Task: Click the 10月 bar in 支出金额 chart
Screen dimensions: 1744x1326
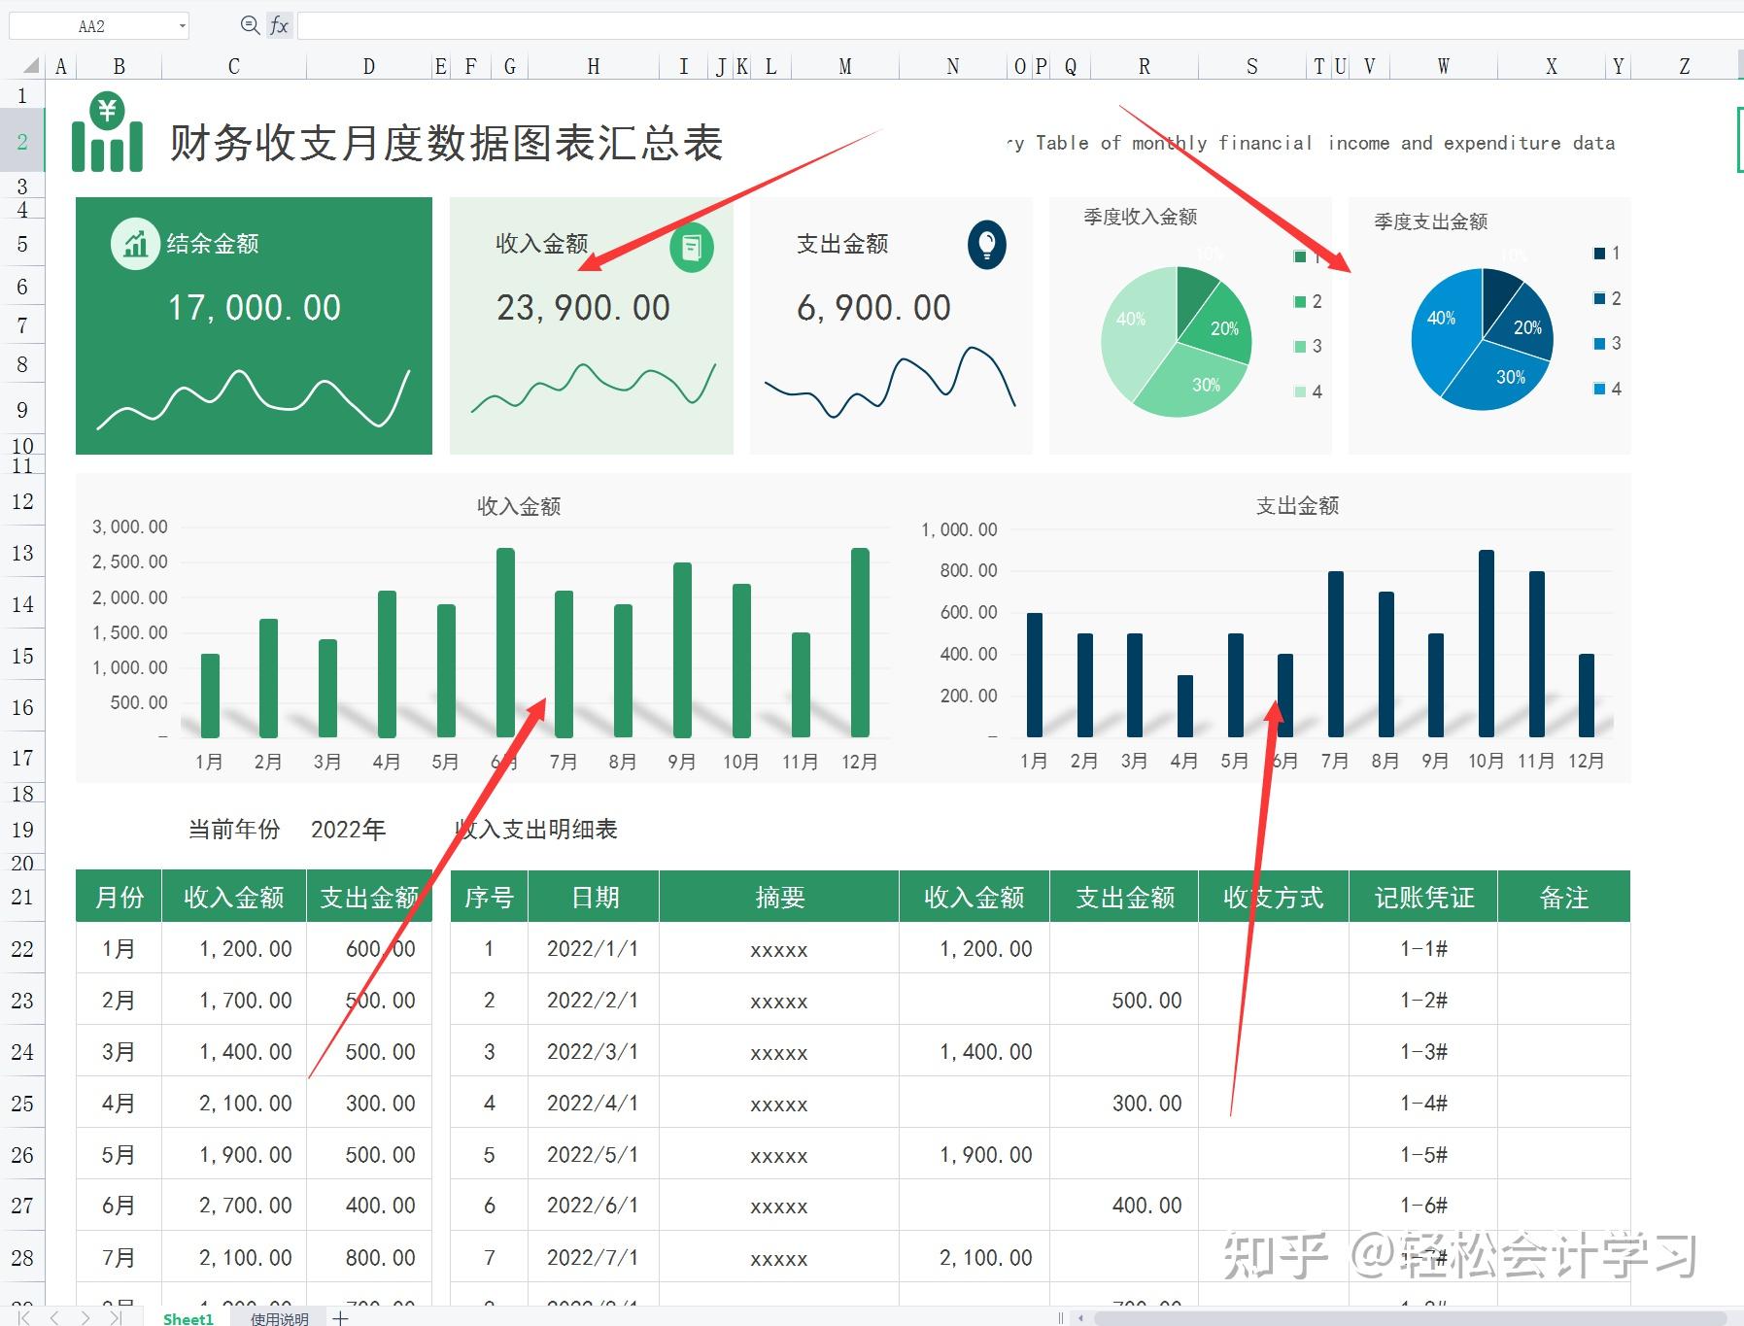Action: point(1486,643)
